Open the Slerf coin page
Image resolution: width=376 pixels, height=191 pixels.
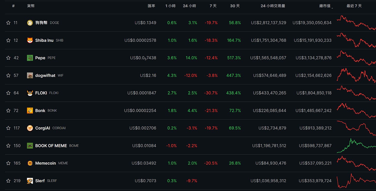click(40, 181)
